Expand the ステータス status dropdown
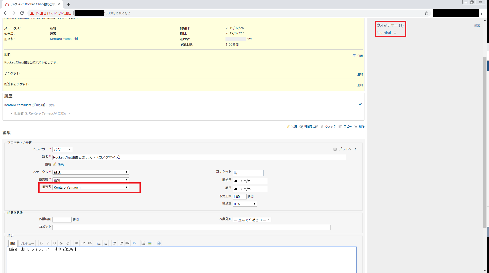The height and width of the screenshot is (273, 489). (91, 172)
